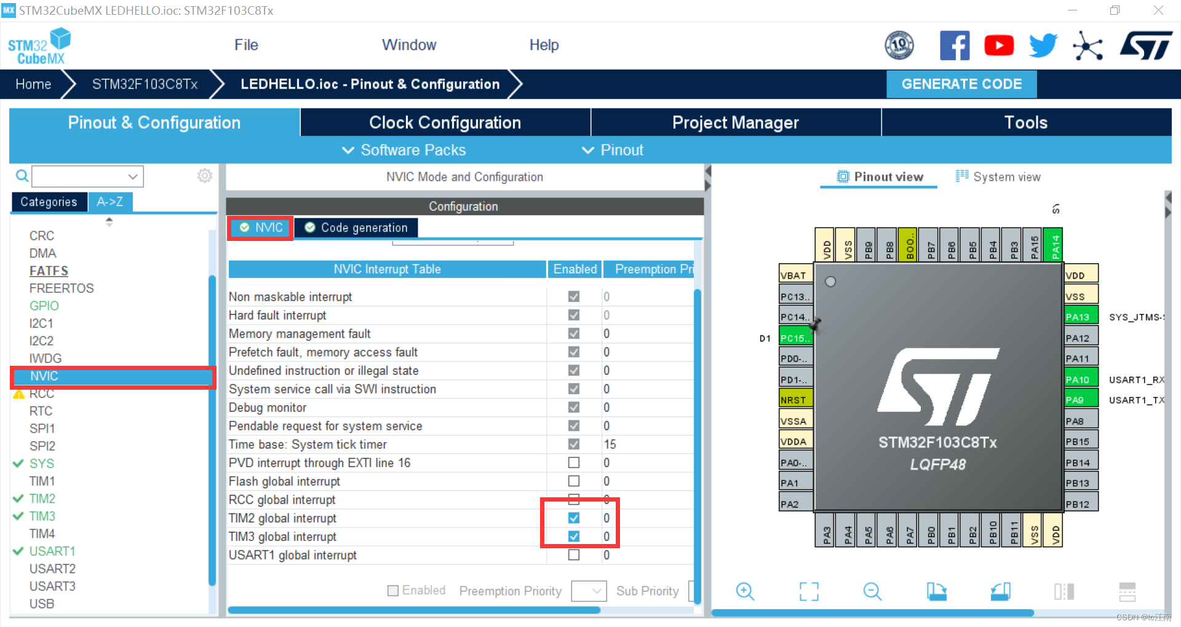Toggle the horizontal split layout icon
The width and height of the screenshot is (1181, 627).
tap(1127, 591)
